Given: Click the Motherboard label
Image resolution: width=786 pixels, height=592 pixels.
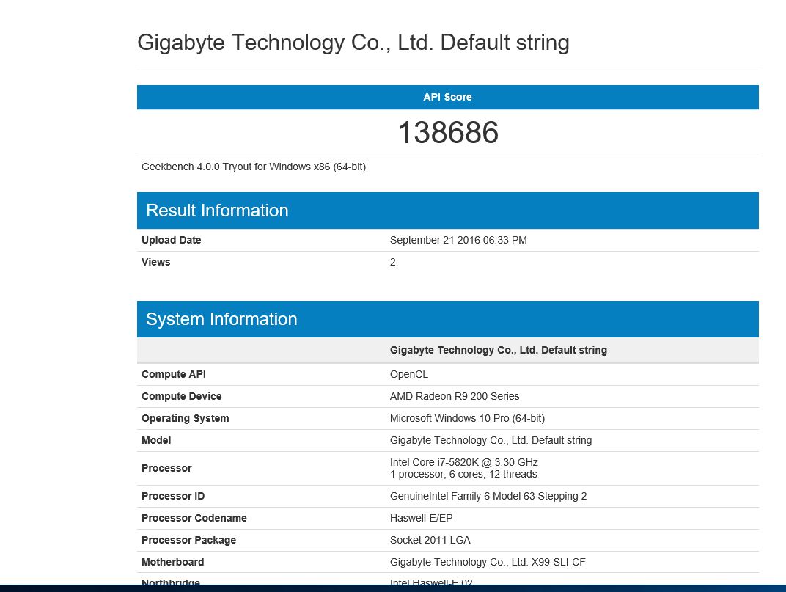Looking at the screenshot, I should (x=172, y=562).
